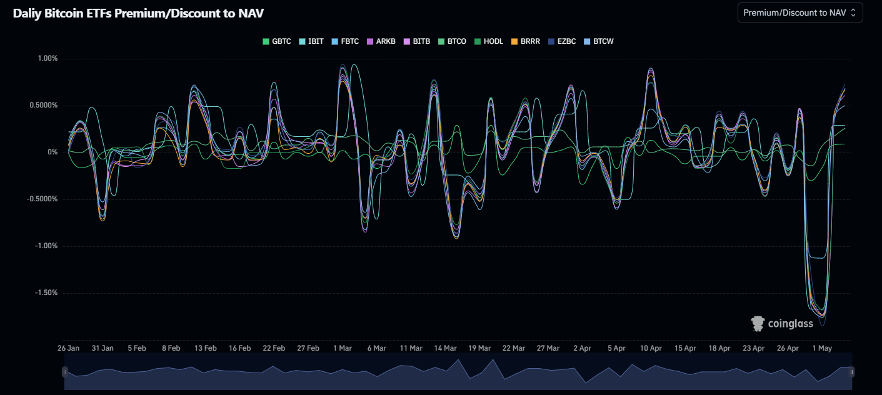882x395 pixels.
Task: Click the right navigator drag handle
Action: point(851,373)
